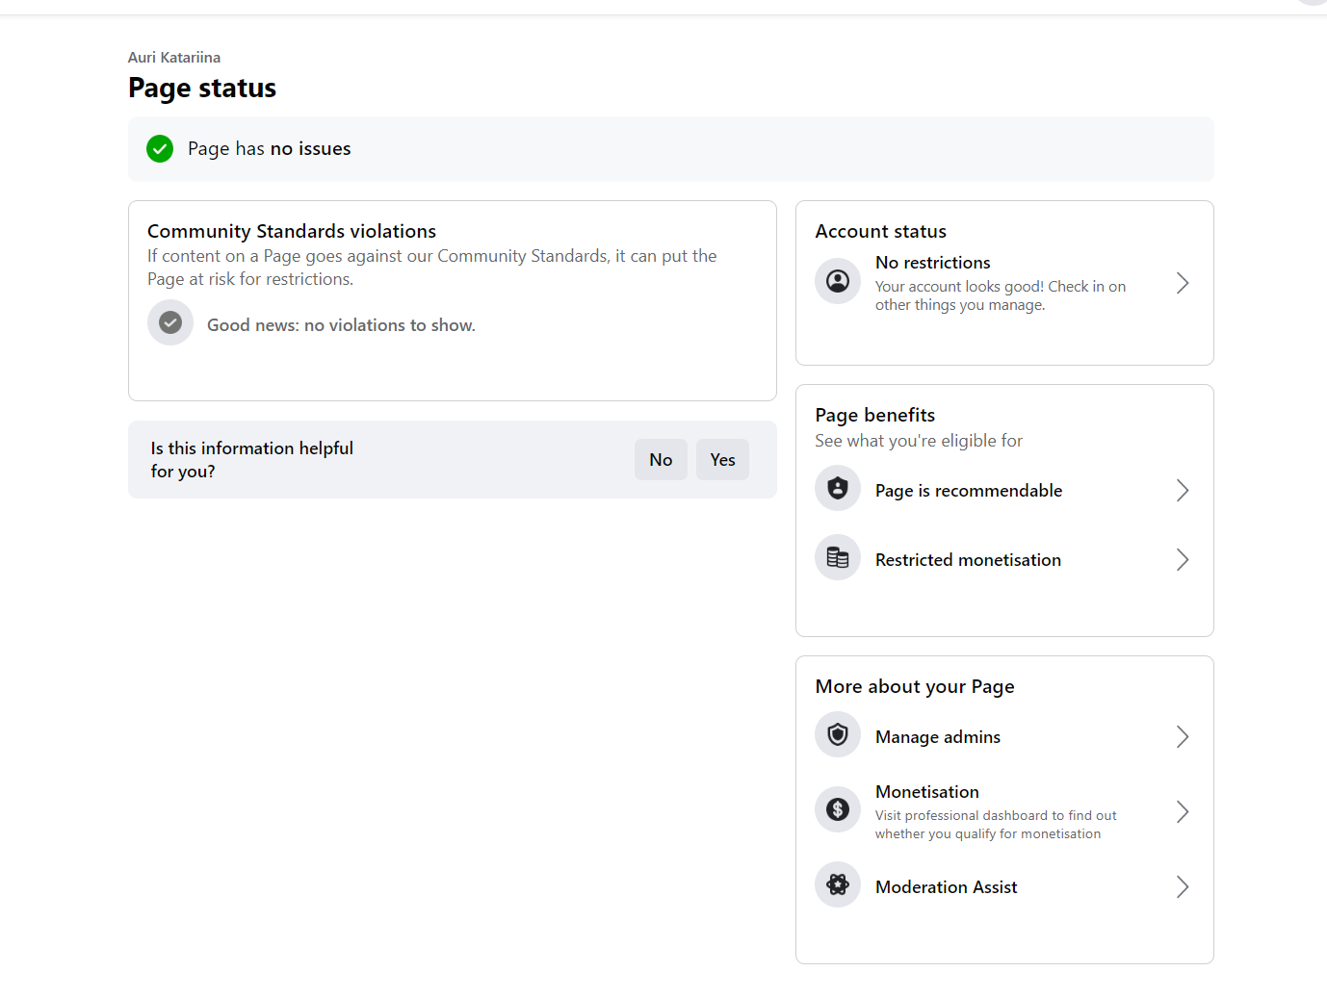Answer No to the helpful question

click(661, 460)
